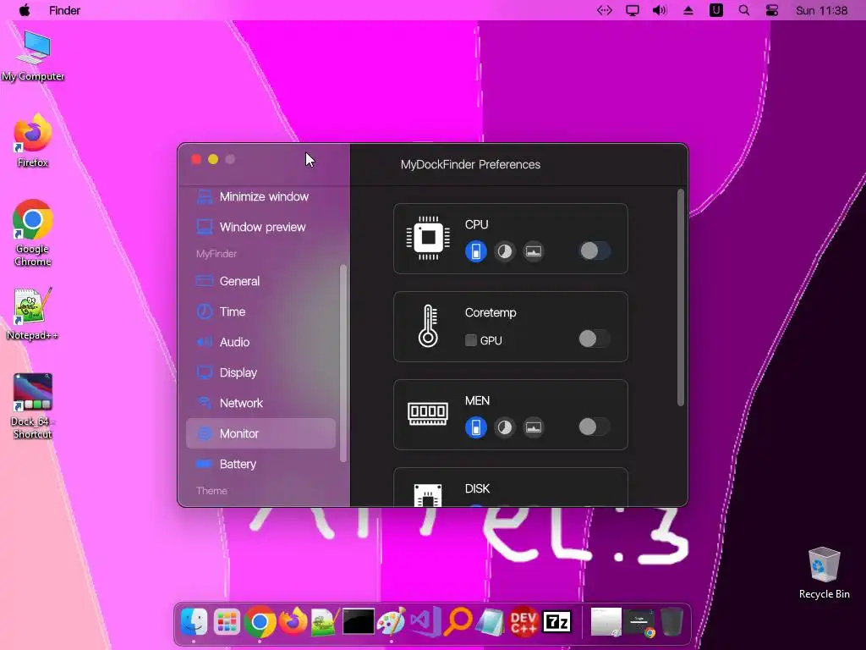Viewport: 866px width, 650px height.
Task: Open Battery preferences
Action: 260,465
